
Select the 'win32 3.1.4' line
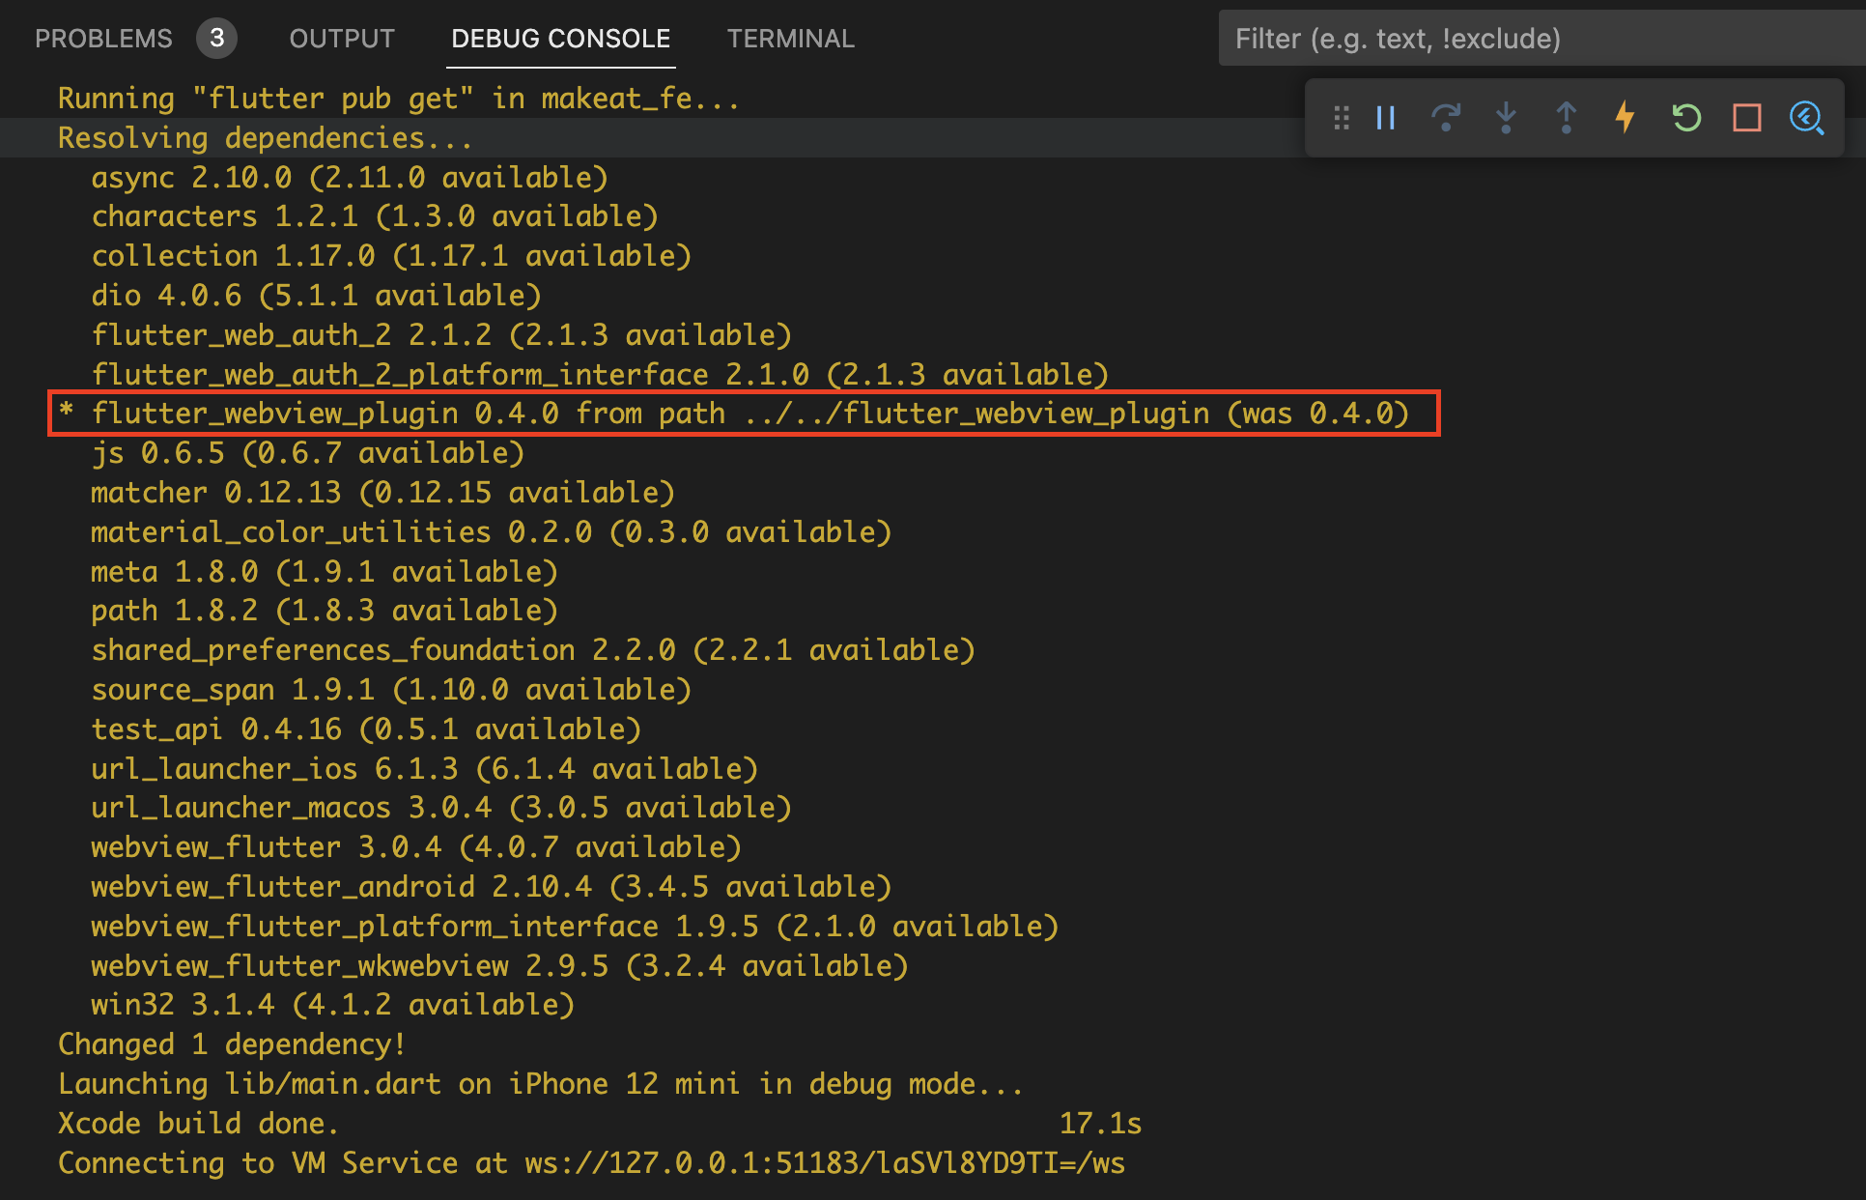point(333,1005)
